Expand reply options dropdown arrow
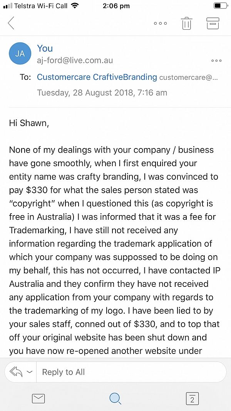The width and height of the screenshot is (231, 411). (x=30, y=372)
